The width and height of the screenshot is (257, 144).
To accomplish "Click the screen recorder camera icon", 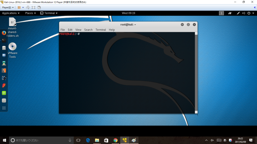I will click(x=230, y=13).
